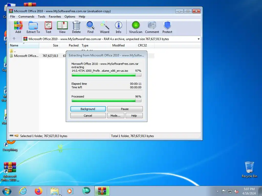
Task: Open the Everything desktop shortcut
Action: [10, 146]
